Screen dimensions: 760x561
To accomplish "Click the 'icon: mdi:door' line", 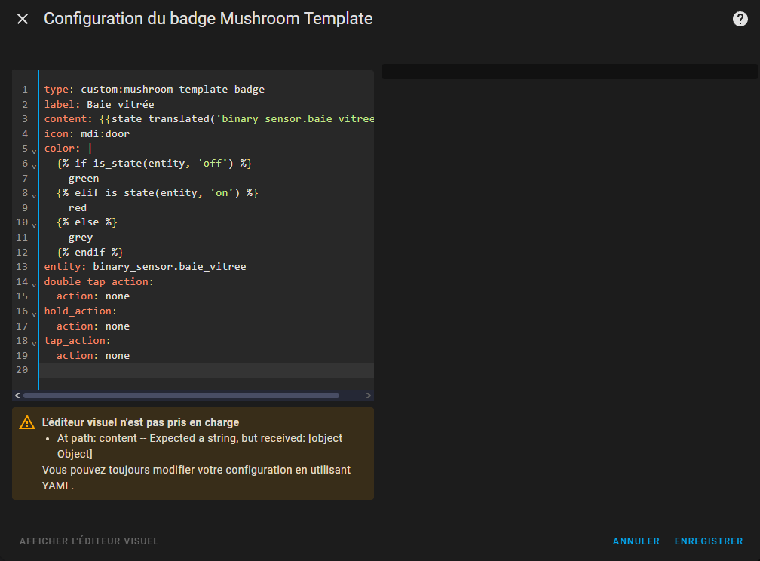I will (87, 133).
